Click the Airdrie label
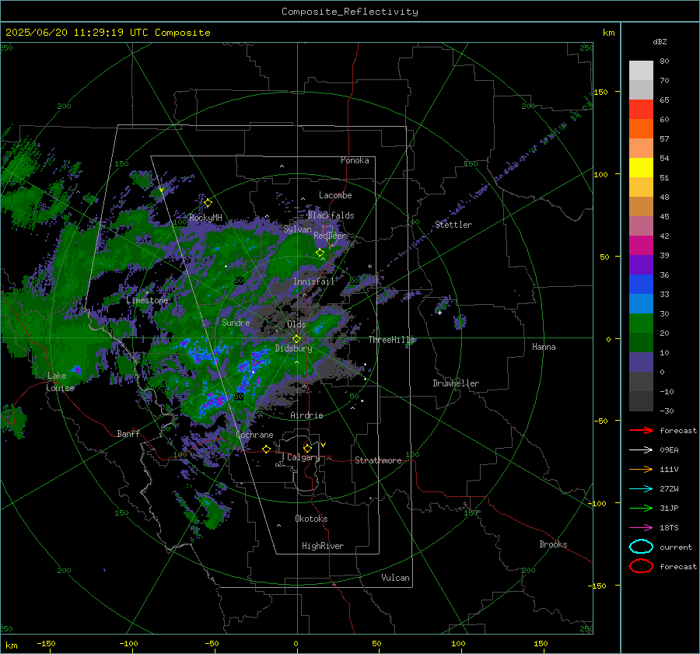Viewport: 700px width, 654px height. (x=306, y=415)
